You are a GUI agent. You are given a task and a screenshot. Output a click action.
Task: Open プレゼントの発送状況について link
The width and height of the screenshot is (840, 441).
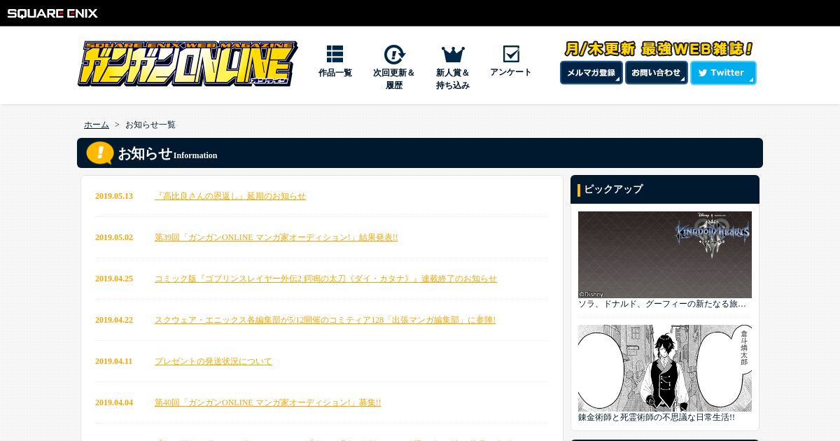tap(213, 361)
